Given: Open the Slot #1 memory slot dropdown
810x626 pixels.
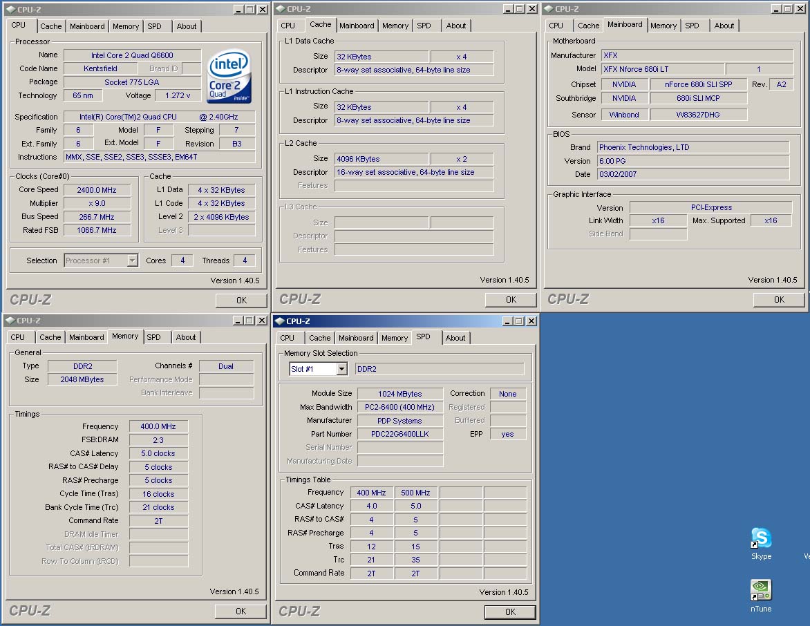Looking at the screenshot, I should pos(341,369).
